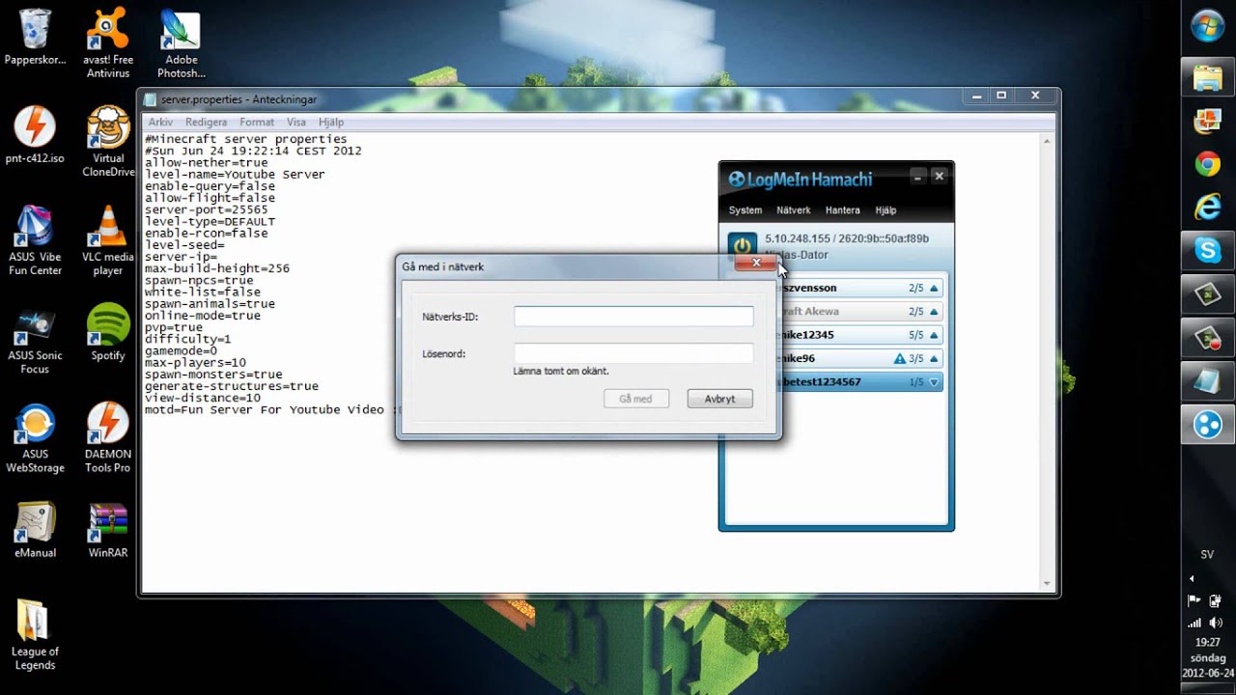Open Skype from the taskbar

[x=1208, y=251]
